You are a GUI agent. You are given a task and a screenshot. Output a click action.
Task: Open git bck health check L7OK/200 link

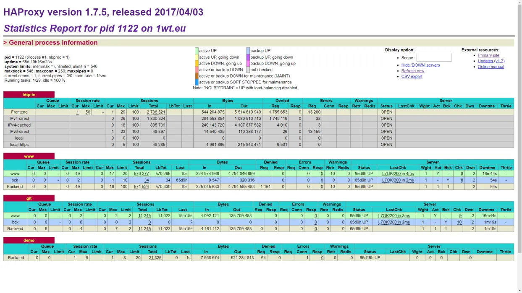point(393,222)
